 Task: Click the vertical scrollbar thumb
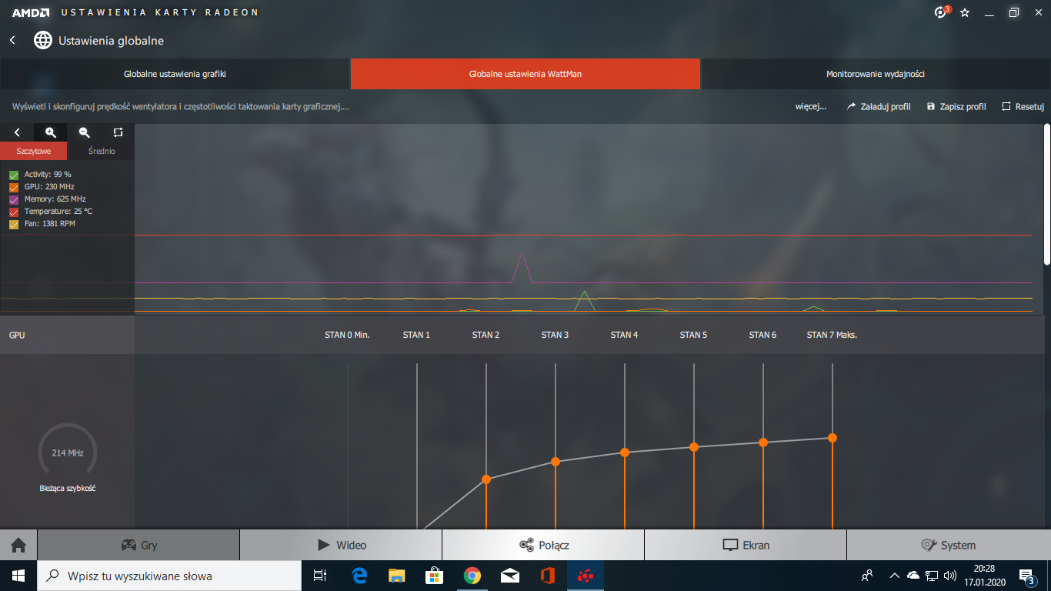point(1047,195)
